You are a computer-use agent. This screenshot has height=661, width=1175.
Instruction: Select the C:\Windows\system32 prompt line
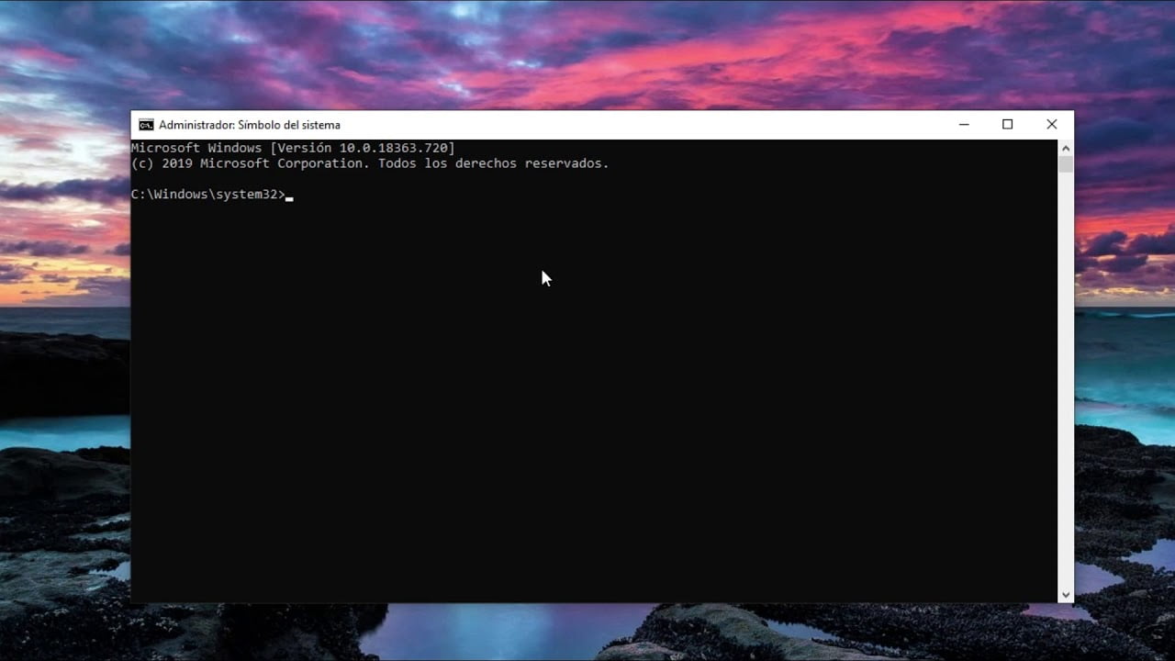coord(211,194)
